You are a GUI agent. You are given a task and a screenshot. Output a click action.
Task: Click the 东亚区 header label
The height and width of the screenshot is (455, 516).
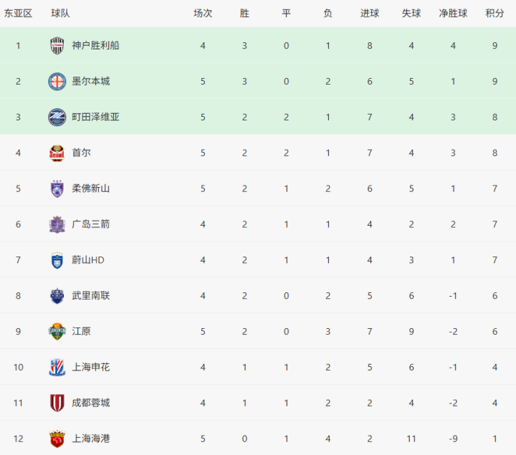18,14
